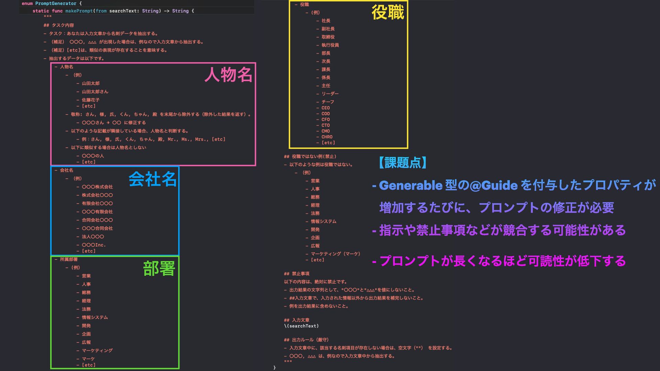Click the pink 人物名 heading label
The width and height of the screenshot is (660, 371).
(228, 75)
